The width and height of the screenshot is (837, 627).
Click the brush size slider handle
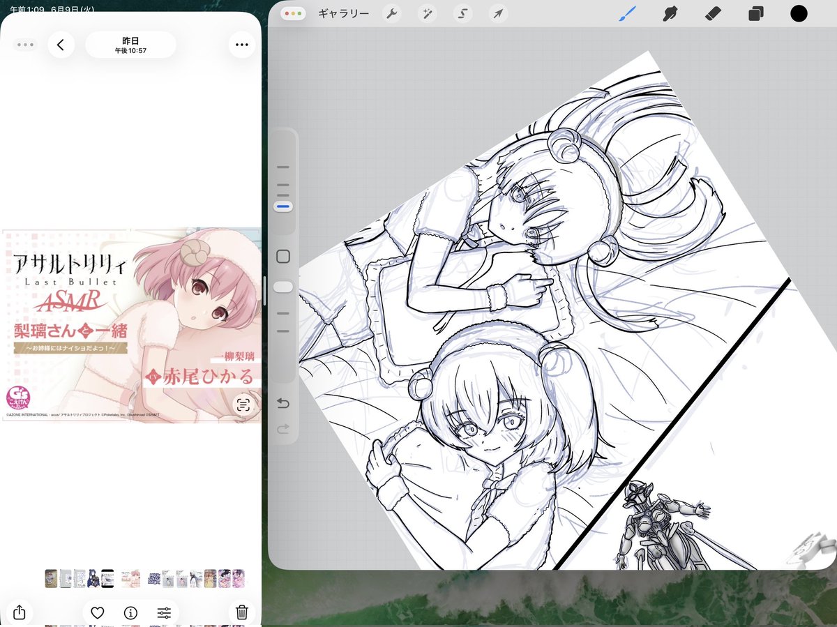(283, 206)
